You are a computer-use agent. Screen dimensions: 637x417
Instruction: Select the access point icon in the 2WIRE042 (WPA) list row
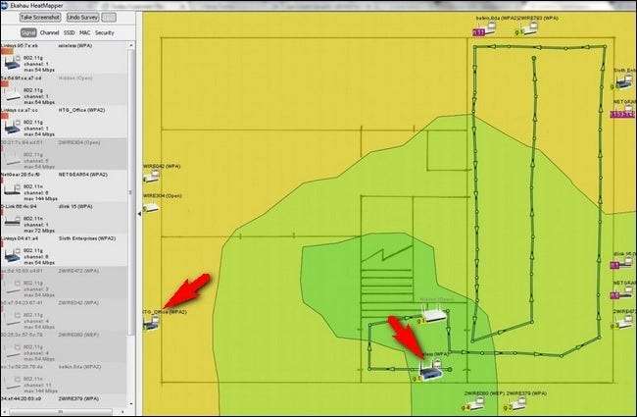pos(12,320)
